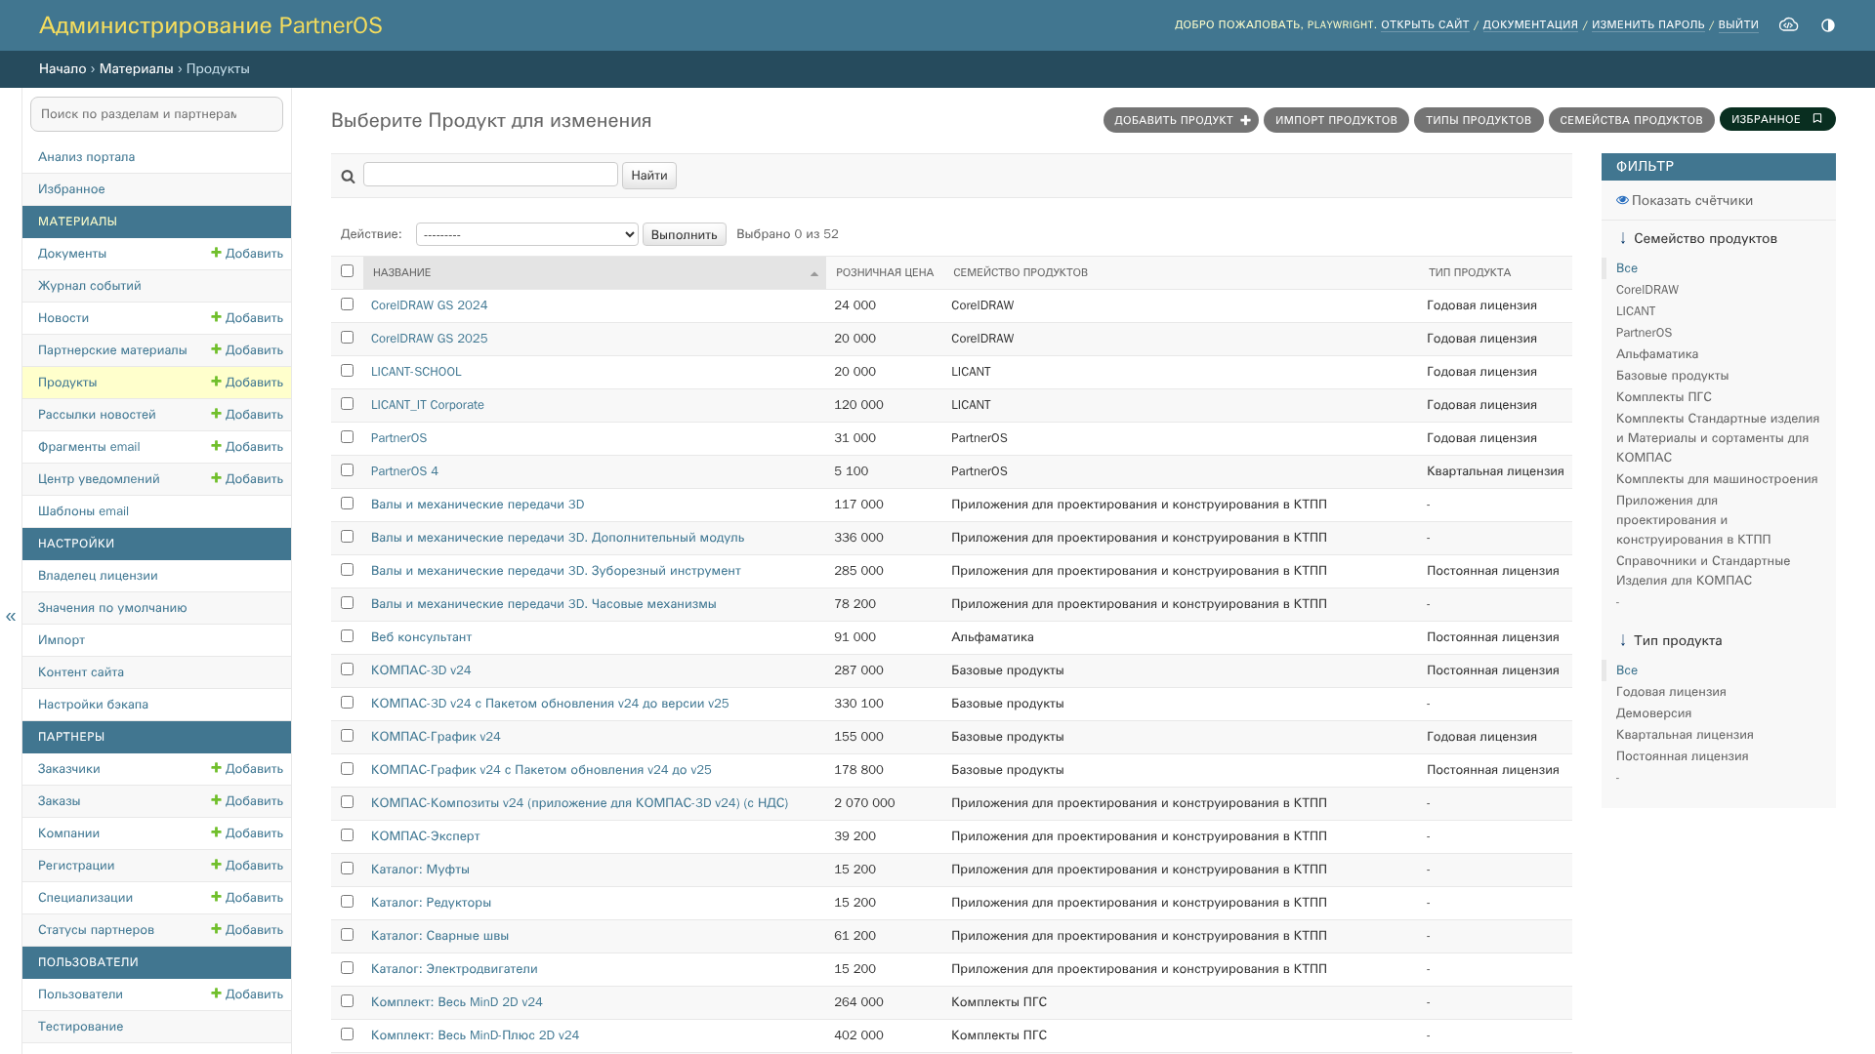Image resolution: width=1875 pixels, height=1054 pixels.
Task: Check the CorelDRAW GS 2024 row checkbox
Action: (347, 304)
